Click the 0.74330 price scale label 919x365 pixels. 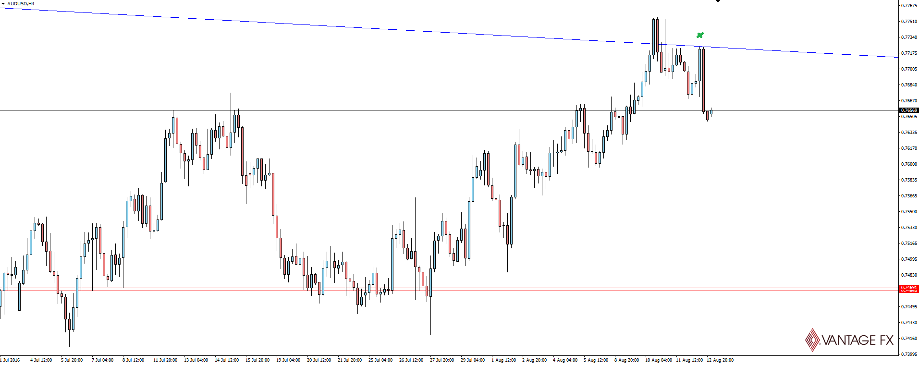(x=909, y=323)
